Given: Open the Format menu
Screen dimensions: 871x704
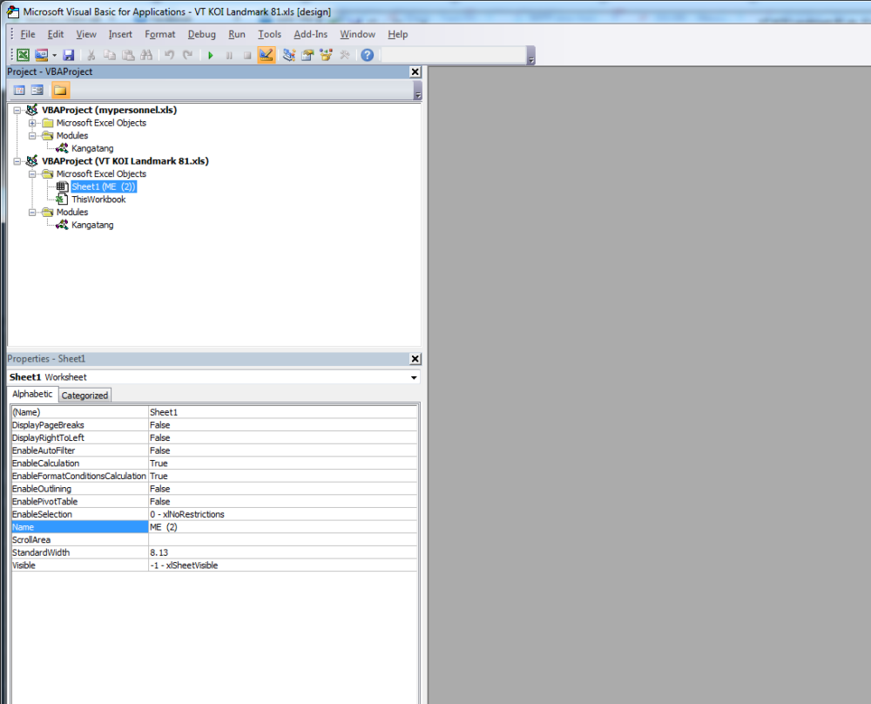Looking at the screenshot, I should coord(160,35).
